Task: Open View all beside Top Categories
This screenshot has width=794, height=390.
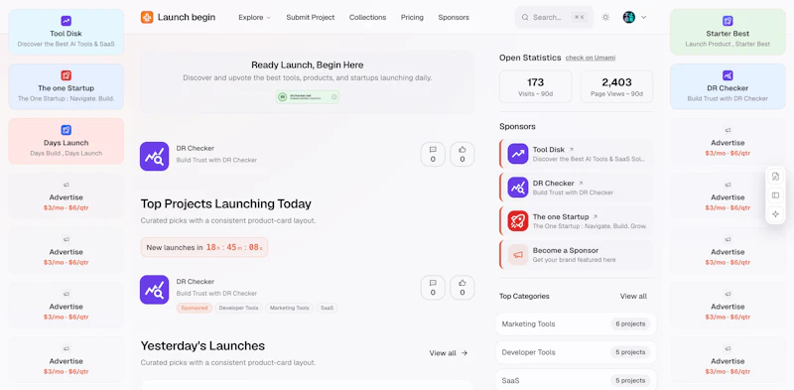Action: point(633,297)
